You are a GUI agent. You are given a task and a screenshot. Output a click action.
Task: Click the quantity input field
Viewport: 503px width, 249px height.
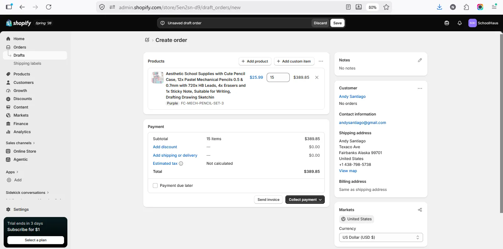coord(278,77)
